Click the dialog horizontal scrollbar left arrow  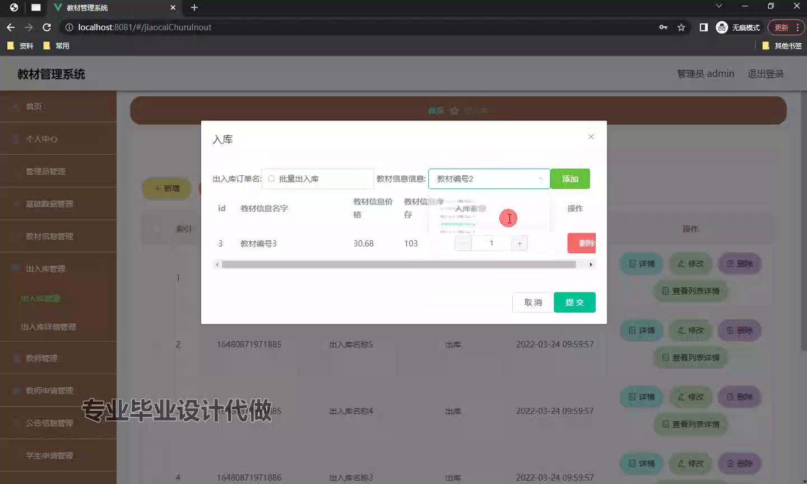[217, 264]
